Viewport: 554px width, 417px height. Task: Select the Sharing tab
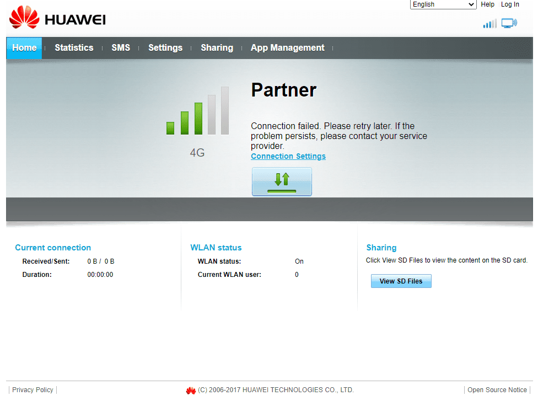click(x=217, y=47)
